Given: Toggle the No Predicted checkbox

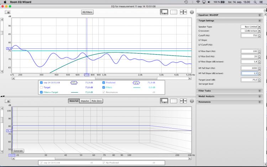Looking at the screenshot, I should [104, 163].
